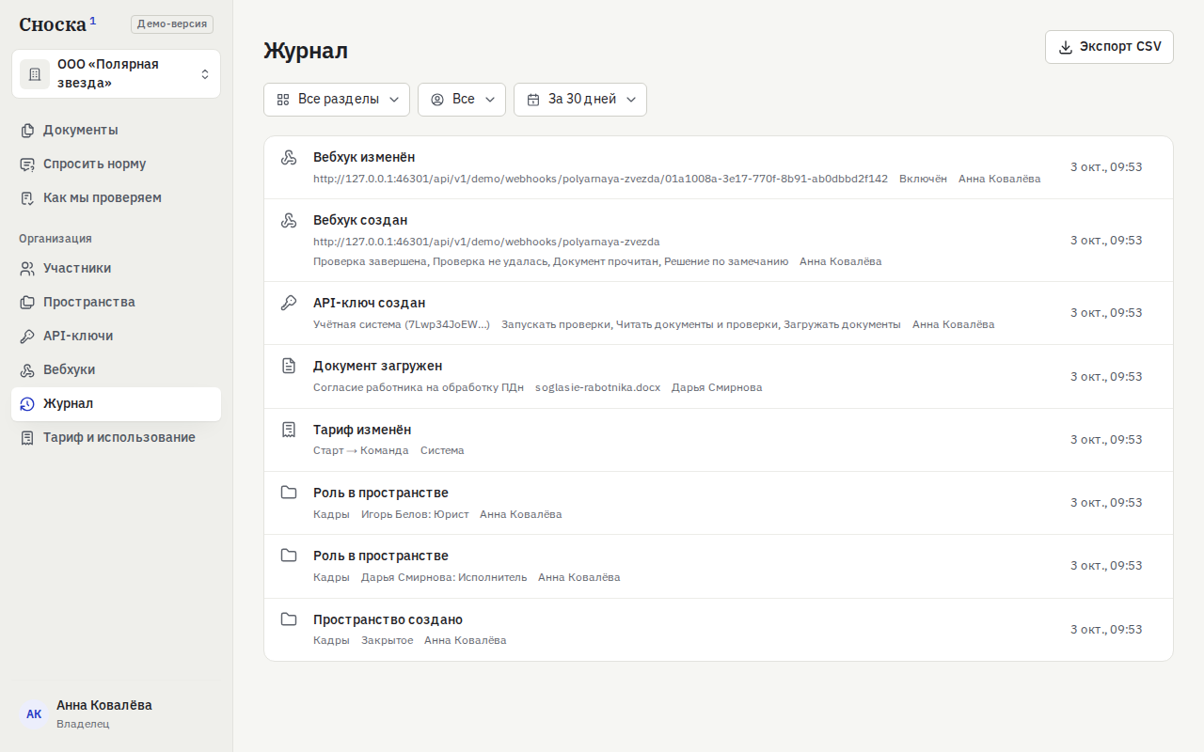Viewport: 1204px width, 752px height.
Task: Click 'soglasie-rabotnika.docx' file name
Action: coord(597,387)
